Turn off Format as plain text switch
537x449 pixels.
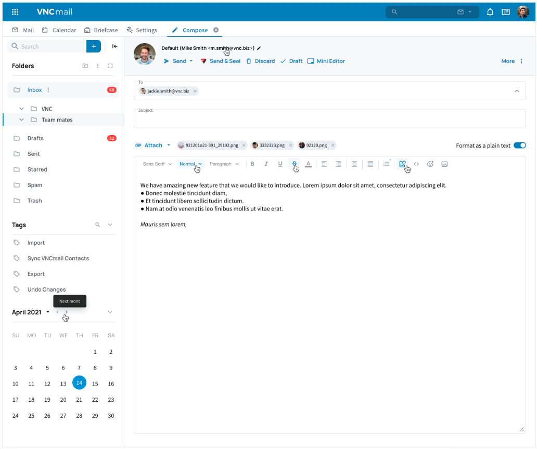[519, 146]
